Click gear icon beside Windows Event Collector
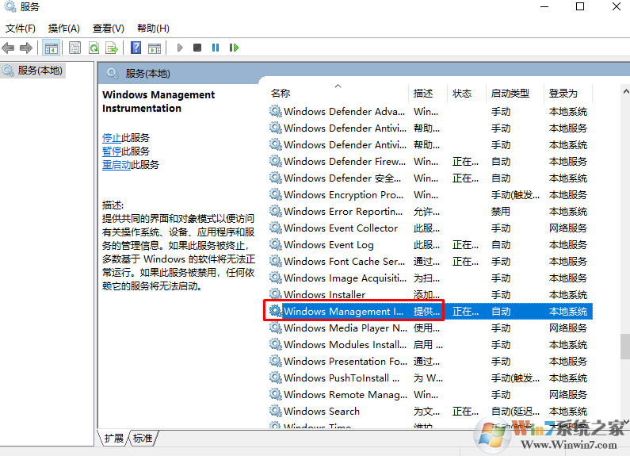Screen dimensions: 630x456 pyautogui.click(x=275, y=228)
